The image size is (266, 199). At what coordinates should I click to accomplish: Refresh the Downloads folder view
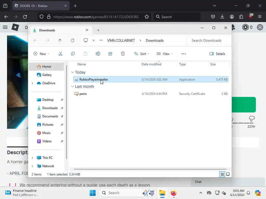[72, 40]
